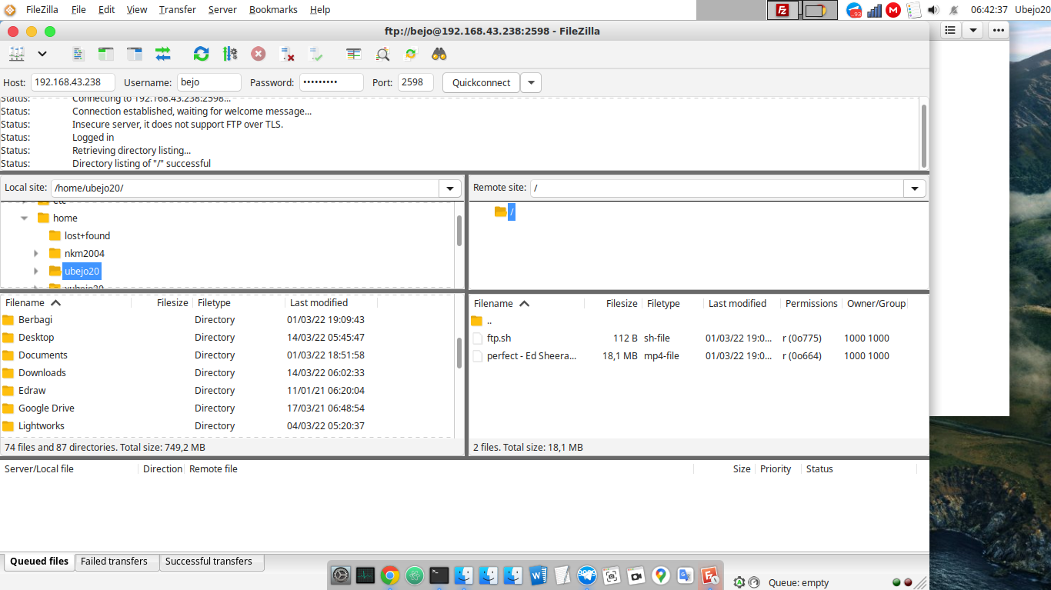Image resolution: width=1051 pixels, height=590 pixels.
Task: Click the Host input field
Action: [x=73, y=82]
